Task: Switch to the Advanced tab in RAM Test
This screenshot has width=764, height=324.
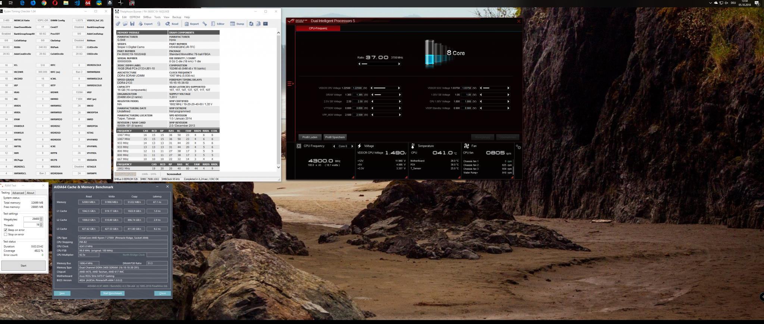Action: coord(18,193)
